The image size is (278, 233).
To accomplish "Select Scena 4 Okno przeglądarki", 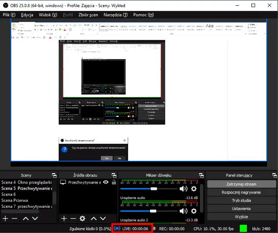I will click(x=26, y=182).
